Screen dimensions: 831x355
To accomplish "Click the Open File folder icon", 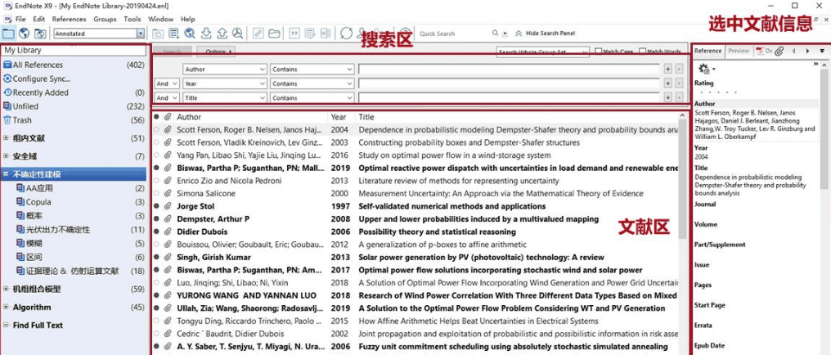I will point(273,34).
